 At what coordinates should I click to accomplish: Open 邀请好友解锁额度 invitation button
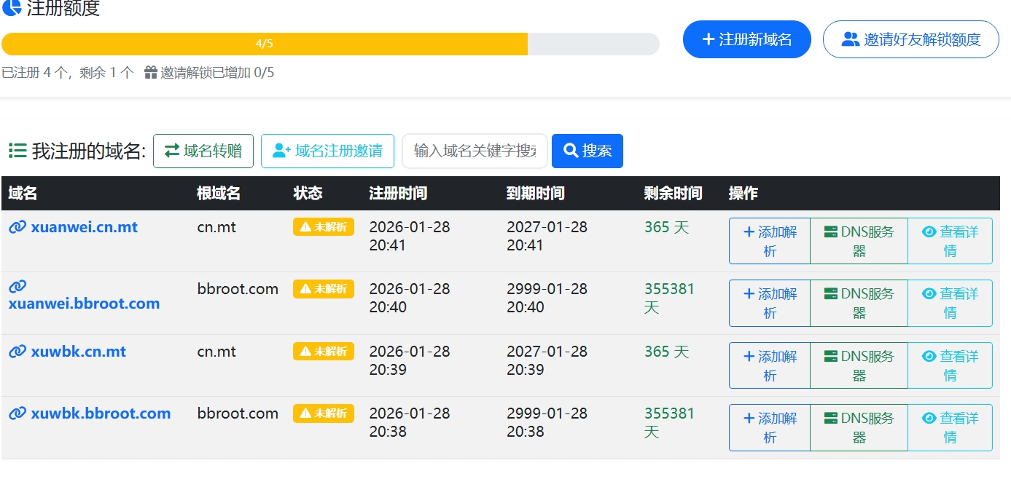(x=910, y=39)
